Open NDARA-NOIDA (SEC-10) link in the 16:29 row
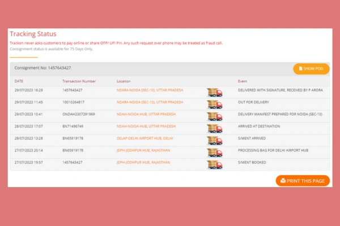Screen dimensions: 340x226 [x=150, y=90]
